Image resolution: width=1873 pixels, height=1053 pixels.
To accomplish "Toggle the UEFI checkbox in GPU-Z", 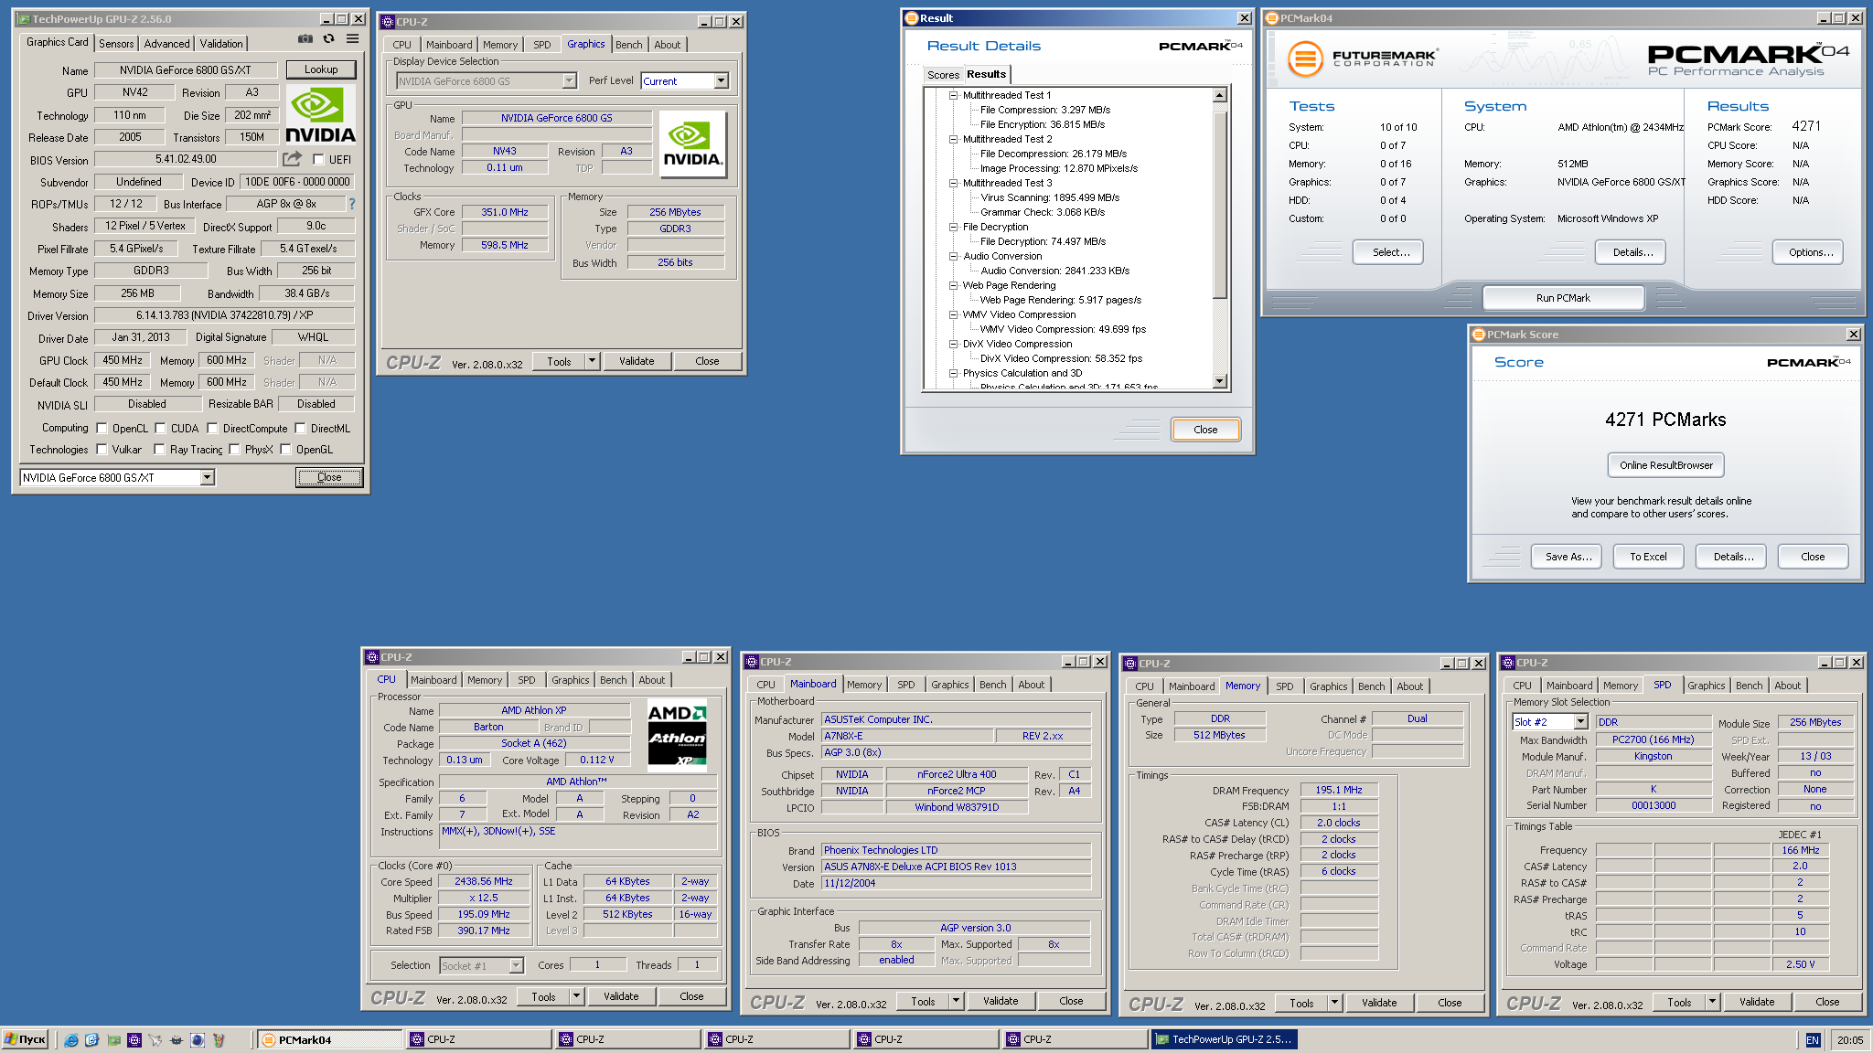I will 318,159.
